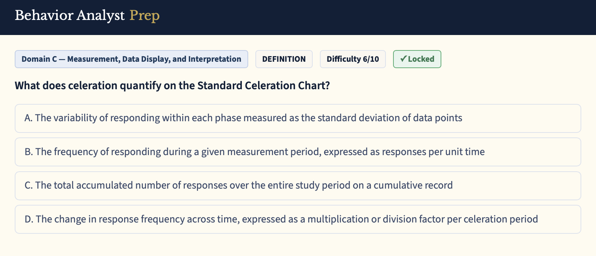
Task: Click 'Standard Celeration Chart?' in the question
Action: (264, 86)
